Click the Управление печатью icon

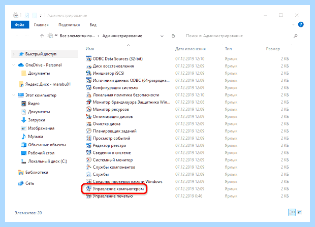click(88, 196)
